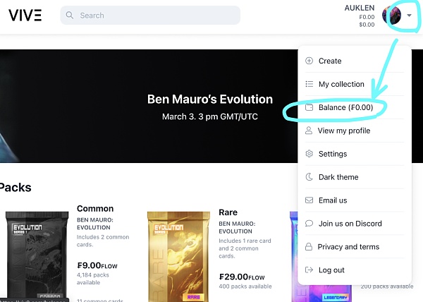Viewport: 423px width, 302px height.
Task: Click 'March 3. 3 pm GMT/UTC' text
Action: pyautogui.click(x=210, y=116)
